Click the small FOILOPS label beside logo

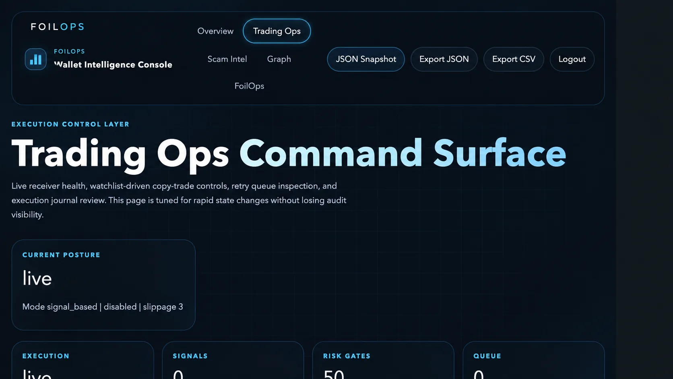[x=70, y=52]
